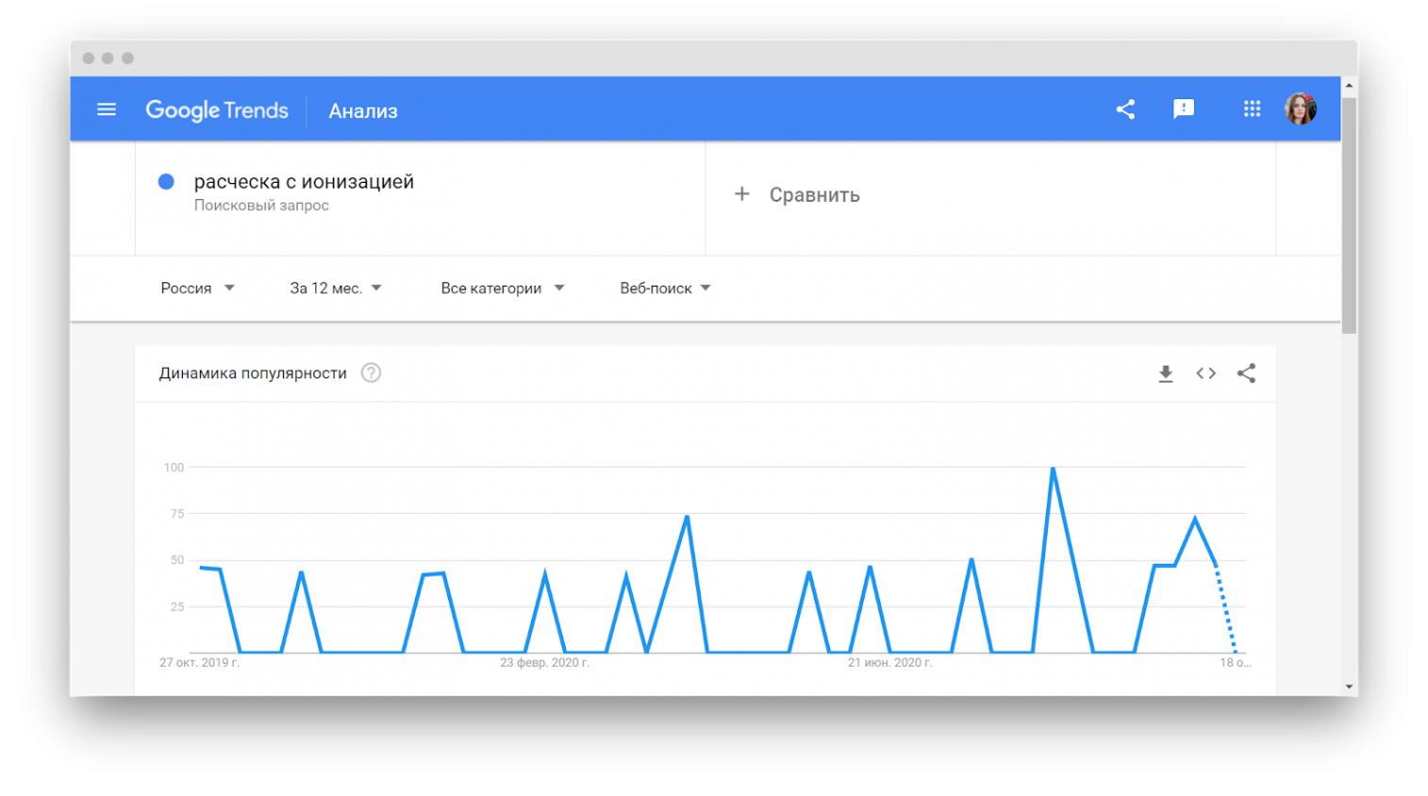Screen dimensions: 1428x796
Task: Open the Все категории dropdown
Action: (503, 289)
